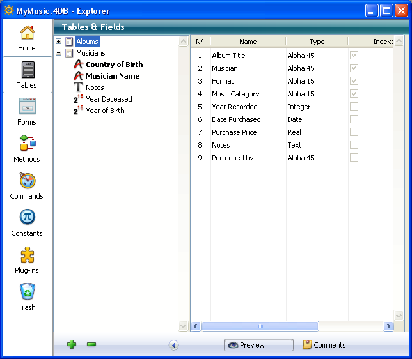Viewport: 412px width, 359px height.
Task: Click the round left-arrow panel toggle
Action: coord(173,345)
